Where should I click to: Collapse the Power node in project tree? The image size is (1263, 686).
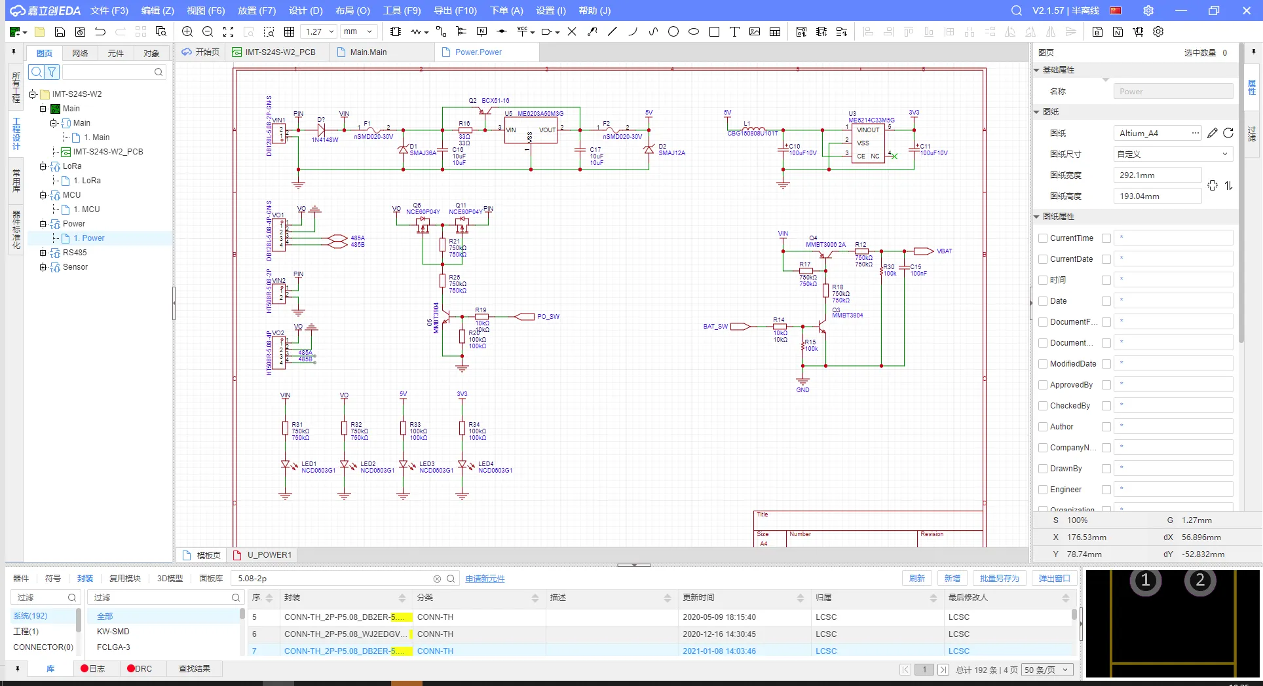[x=43, y=224]
